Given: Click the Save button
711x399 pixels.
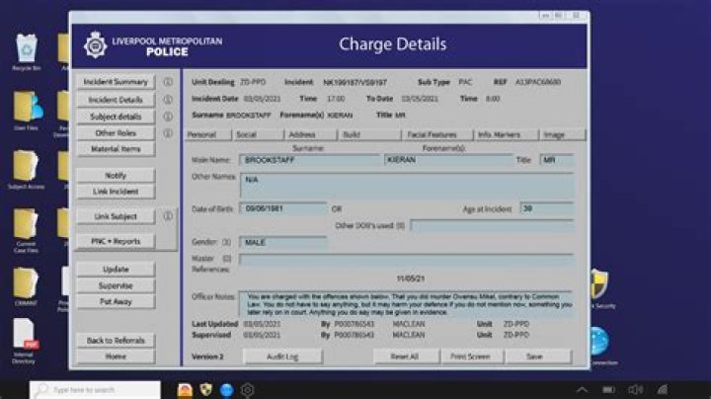Looking at the screenshot, I should tap(534, 356).
